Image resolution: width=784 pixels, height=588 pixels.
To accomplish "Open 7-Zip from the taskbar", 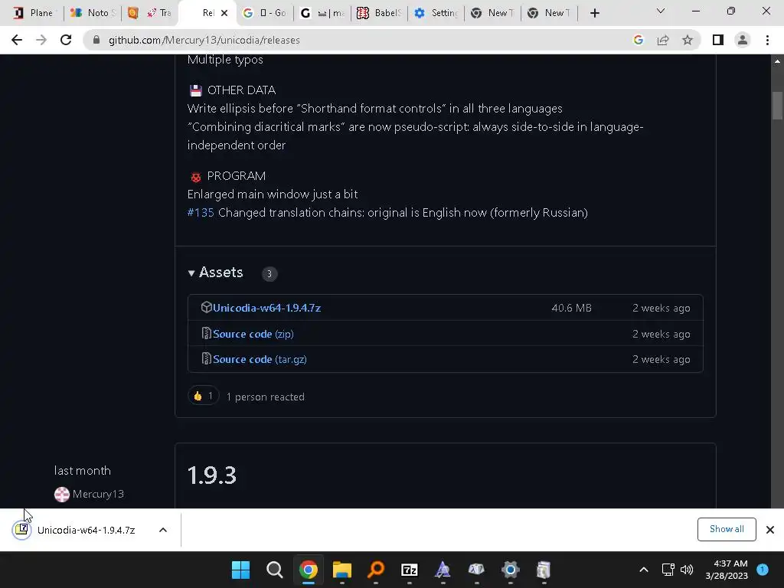I will tap(410, 570).
